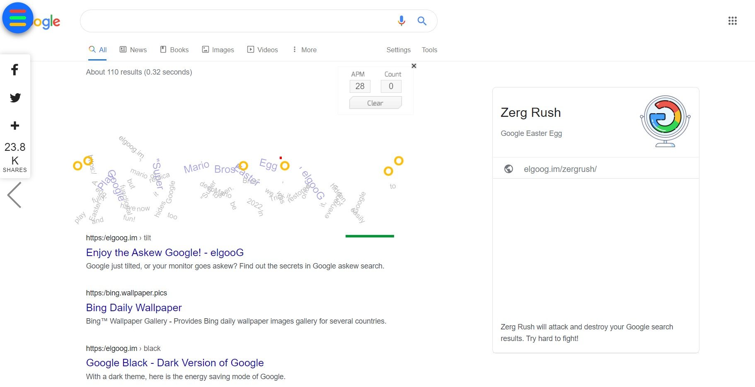Image resolution: width=755 pixels, height=387 pixels.
Task: Click the microphone voice search icon
Action: point(401,21)
